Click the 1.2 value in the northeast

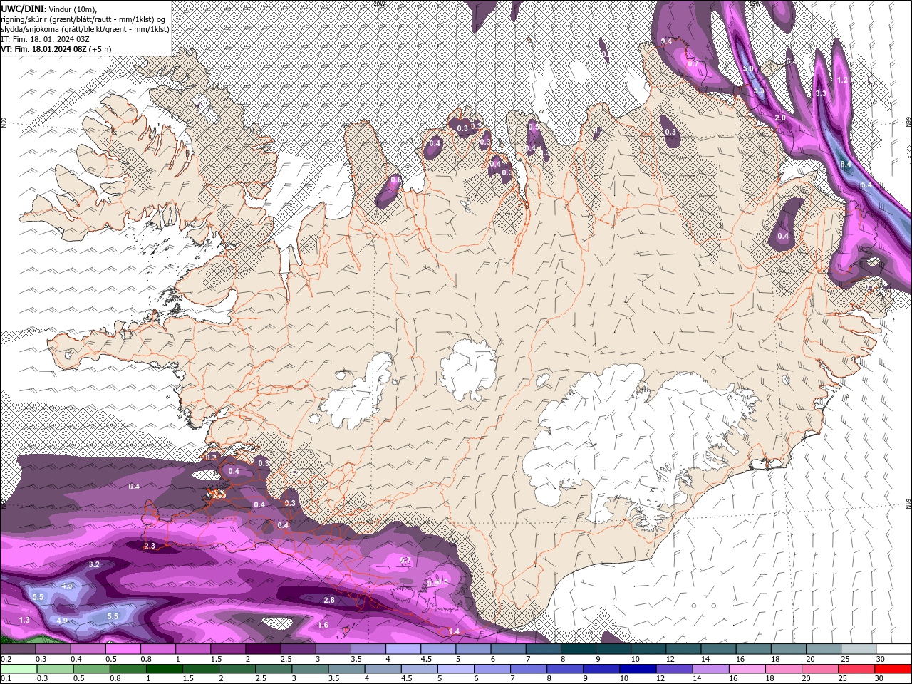pos(842,81)
